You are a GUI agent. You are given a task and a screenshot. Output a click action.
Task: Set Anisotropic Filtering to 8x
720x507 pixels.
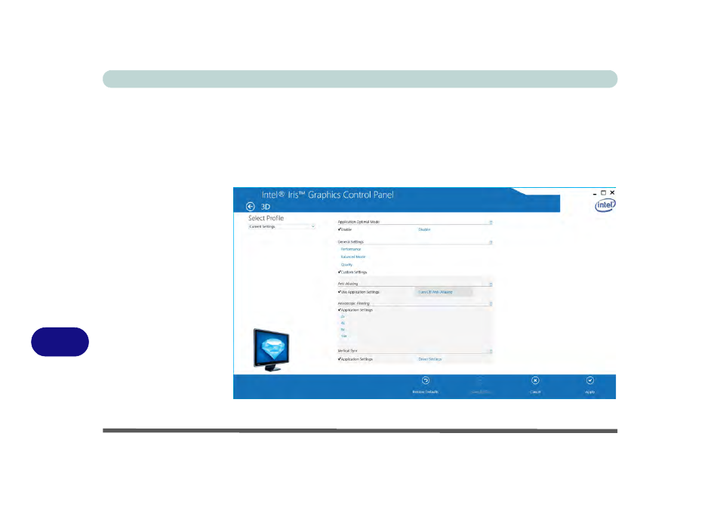343,330
